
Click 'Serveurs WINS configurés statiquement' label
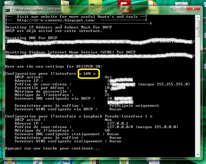pyautogui.click(x=60, y=141)
